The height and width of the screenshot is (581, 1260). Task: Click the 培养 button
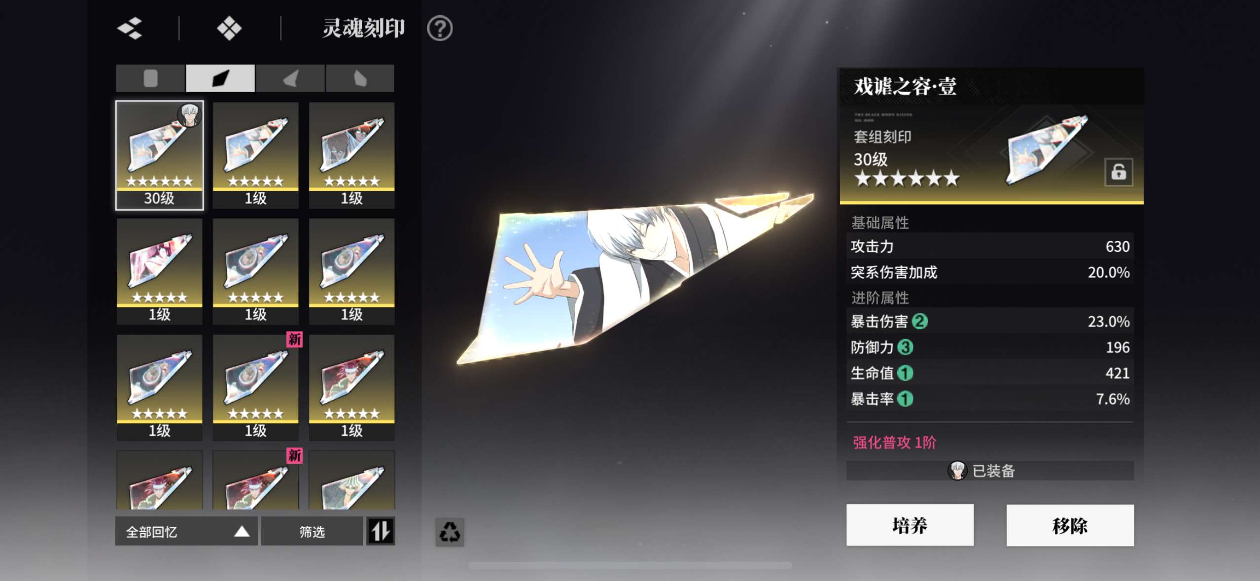pyautogui.click(x=910, y=525)
